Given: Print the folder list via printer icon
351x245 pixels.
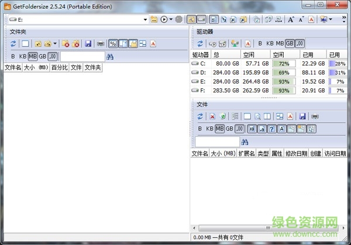Looking at the screenshot, I should [x=101, y=44].
